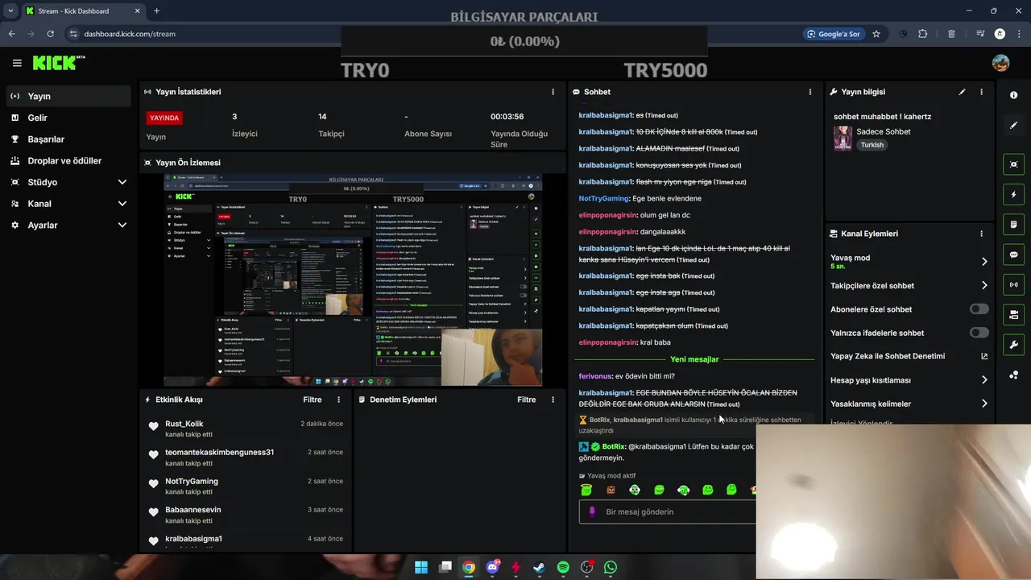Screen dimensions: 1031x580
Task: Open Filtre dropdown in Etkinlik Akışı
Action: pos(312,400)
